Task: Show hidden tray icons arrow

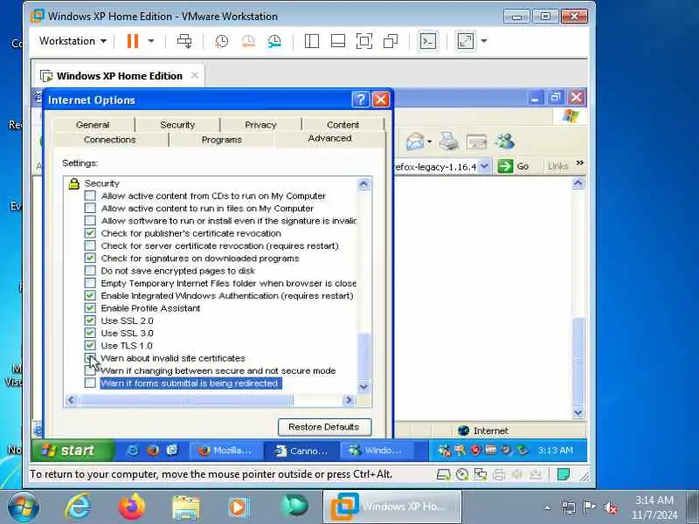Action: (x=548, y=507)
